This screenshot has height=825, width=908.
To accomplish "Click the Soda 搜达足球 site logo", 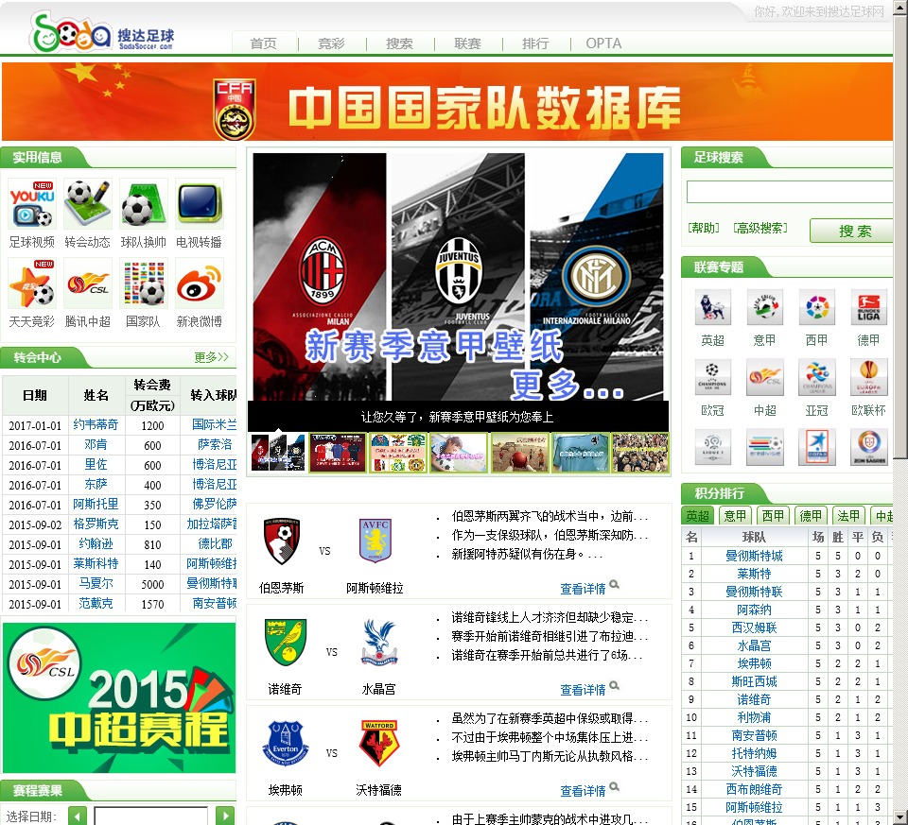I will tap(102, 33).
